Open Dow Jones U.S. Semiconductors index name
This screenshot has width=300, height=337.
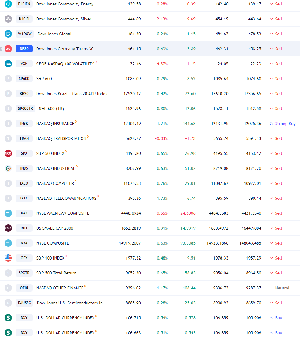(x=71, y=303)
